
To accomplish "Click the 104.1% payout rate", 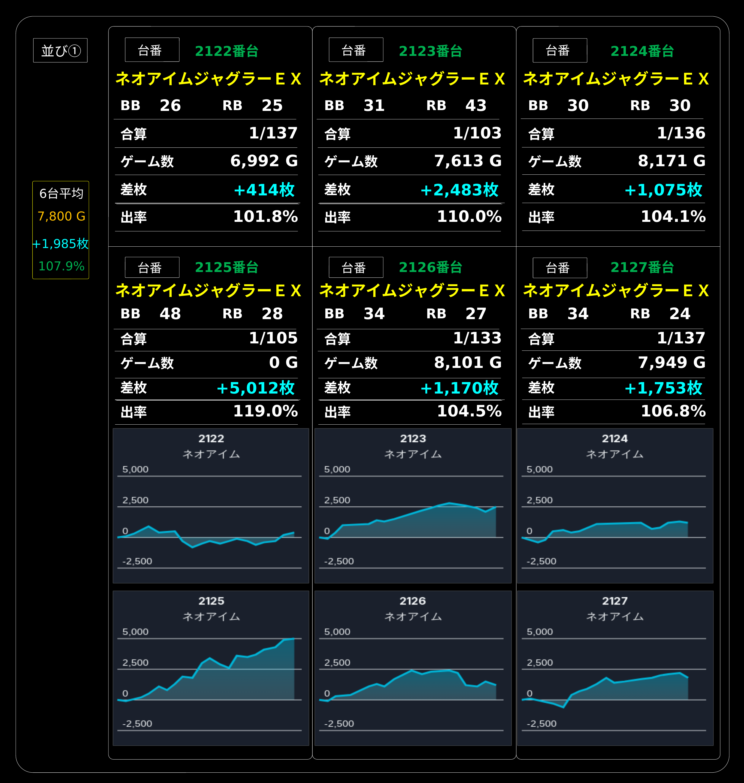I will click(x=673, y=217).
